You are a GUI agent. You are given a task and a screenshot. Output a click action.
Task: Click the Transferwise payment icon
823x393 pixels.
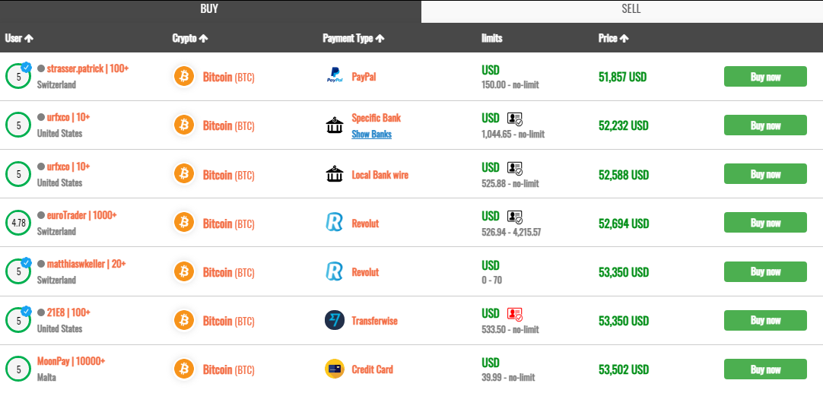tap(334, 320)
